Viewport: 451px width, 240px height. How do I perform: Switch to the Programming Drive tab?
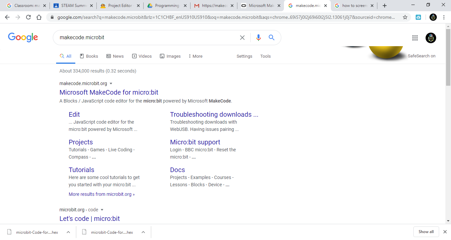tap(167, 6)
